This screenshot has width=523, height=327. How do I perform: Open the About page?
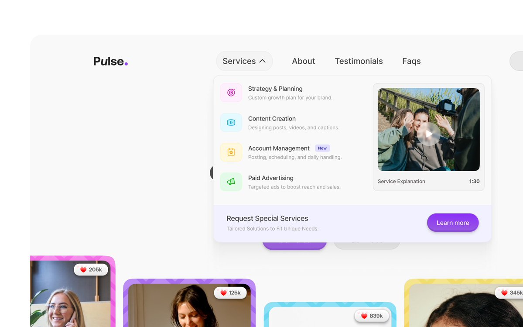303,61
